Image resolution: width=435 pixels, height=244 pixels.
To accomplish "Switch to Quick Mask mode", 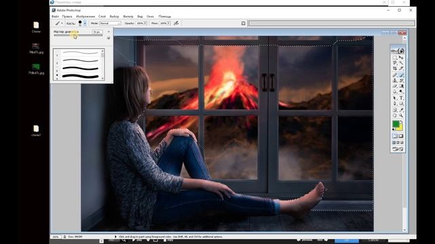I will click(x=401, y=136).
